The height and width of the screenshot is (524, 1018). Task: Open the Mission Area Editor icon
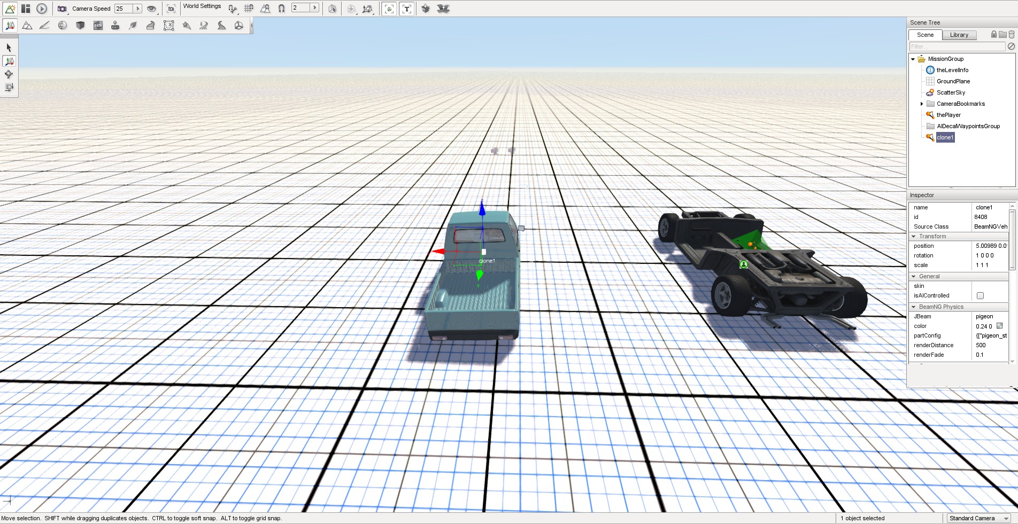click(168, 26)
